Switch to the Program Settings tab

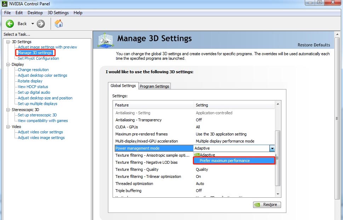pos(154,86)
